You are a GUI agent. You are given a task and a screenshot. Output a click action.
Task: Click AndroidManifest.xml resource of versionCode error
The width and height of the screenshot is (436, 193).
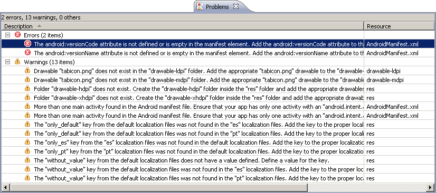(x=392, y=44)
